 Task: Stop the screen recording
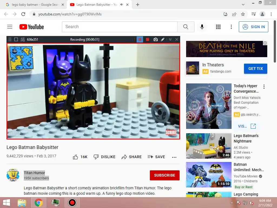pyautogui.click(x=147, y=40)
